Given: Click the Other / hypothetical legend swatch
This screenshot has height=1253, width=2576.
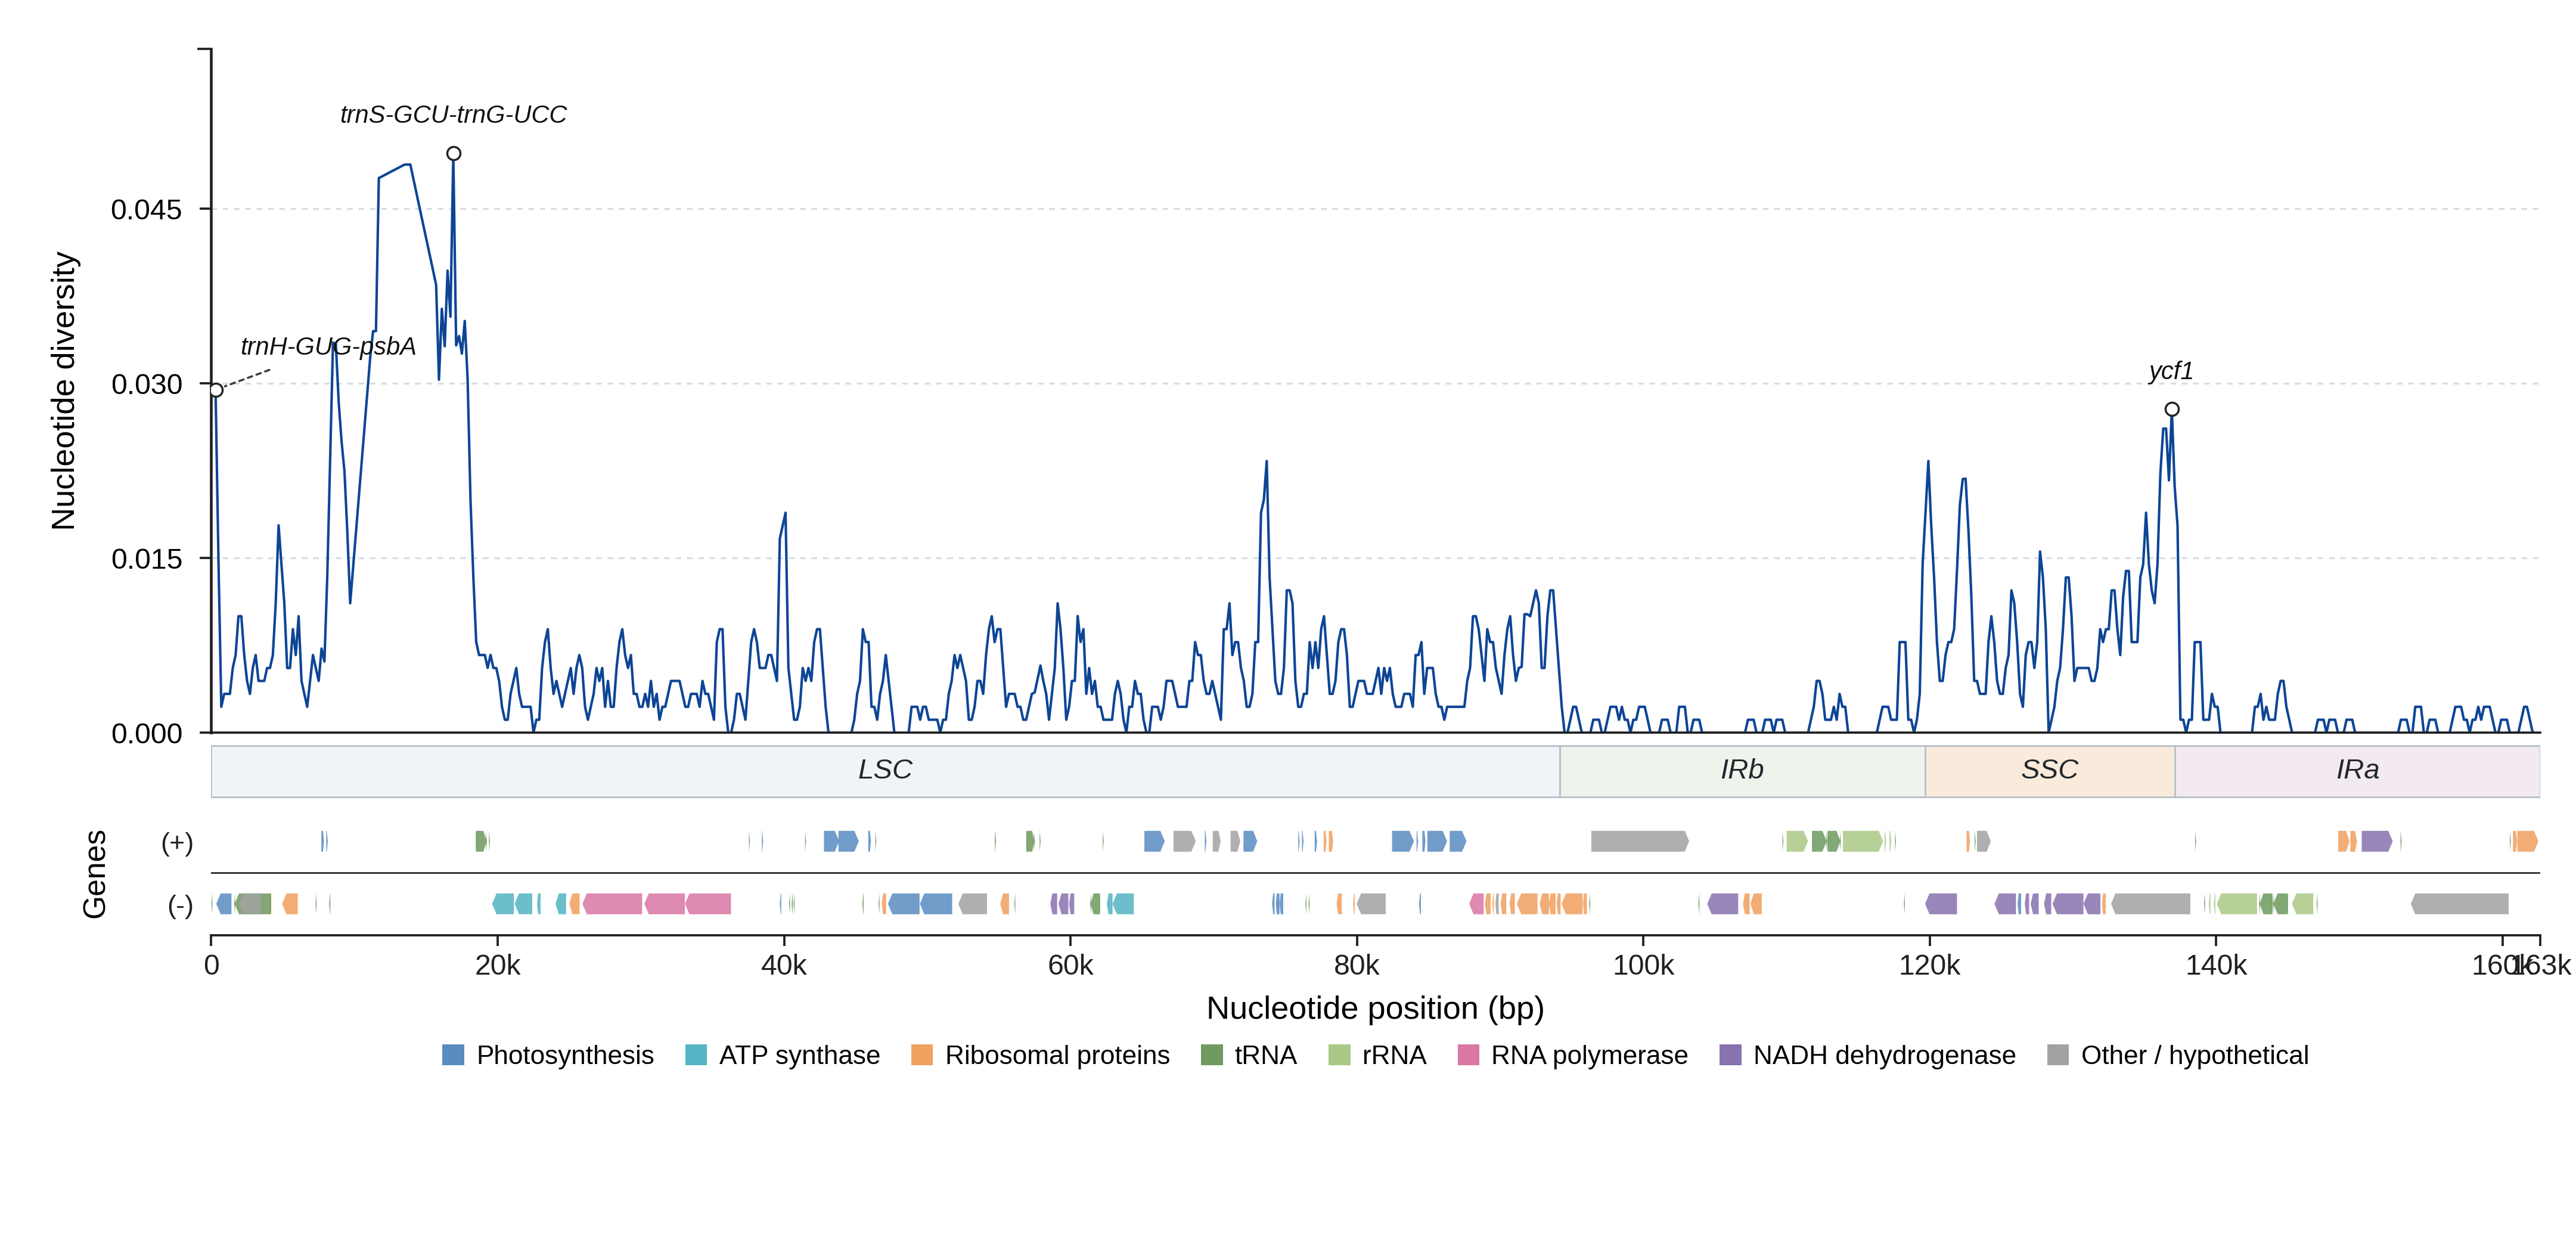Looking at the screenshot, I should tap(2058, 1055).
